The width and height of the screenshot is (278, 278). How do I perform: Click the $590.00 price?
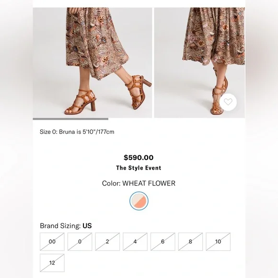coord(139,157)
